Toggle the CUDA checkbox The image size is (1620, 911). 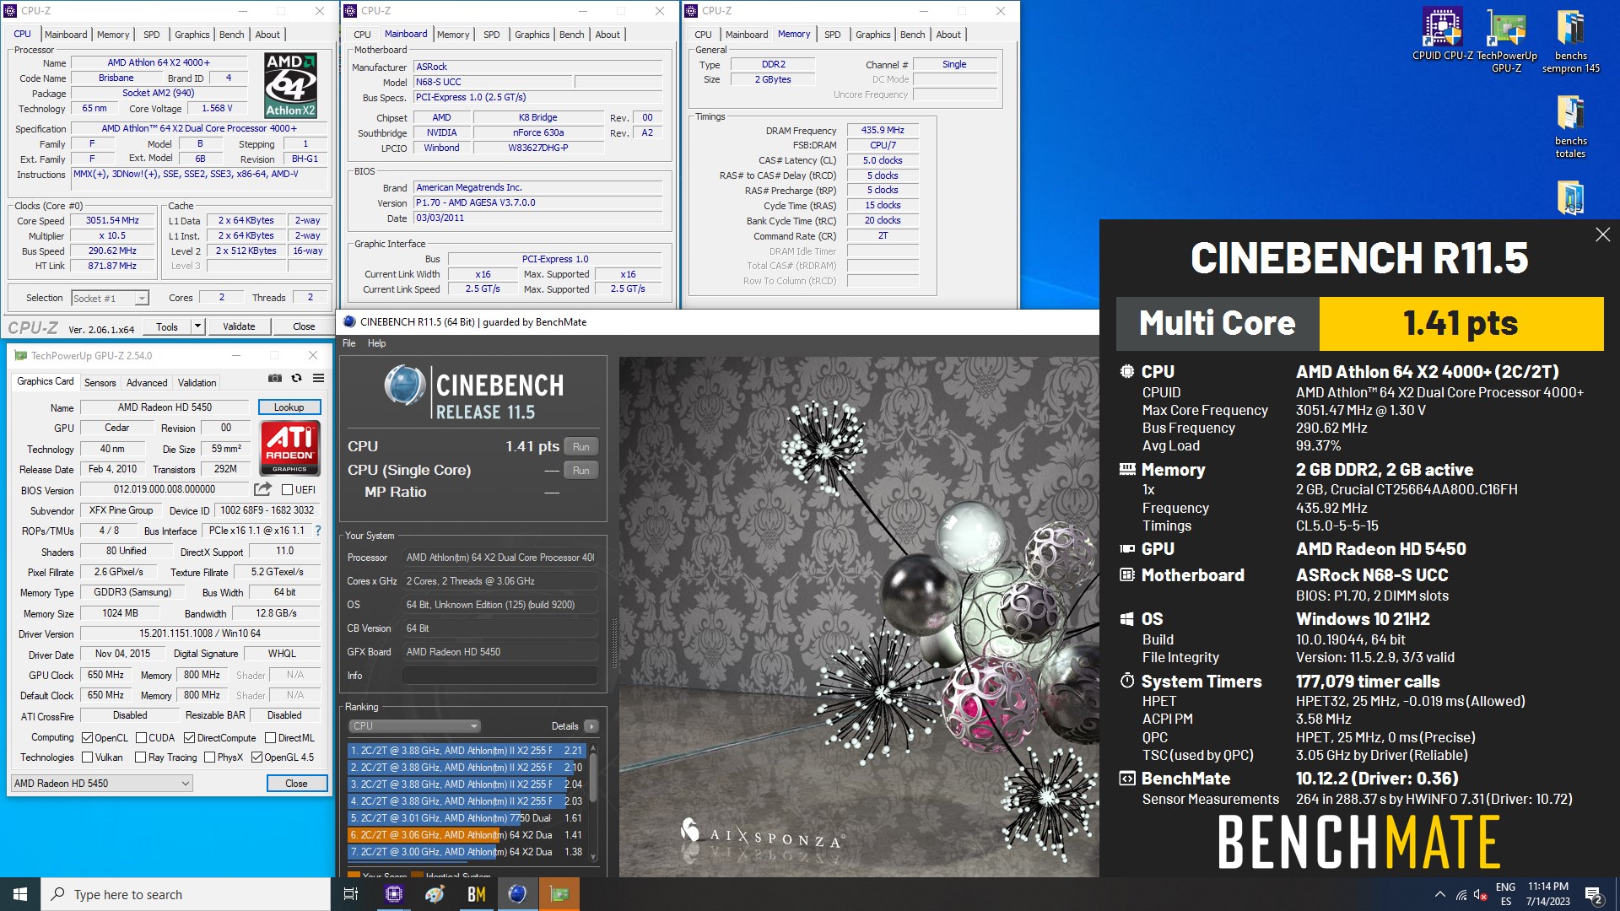(x=141, y=738)
